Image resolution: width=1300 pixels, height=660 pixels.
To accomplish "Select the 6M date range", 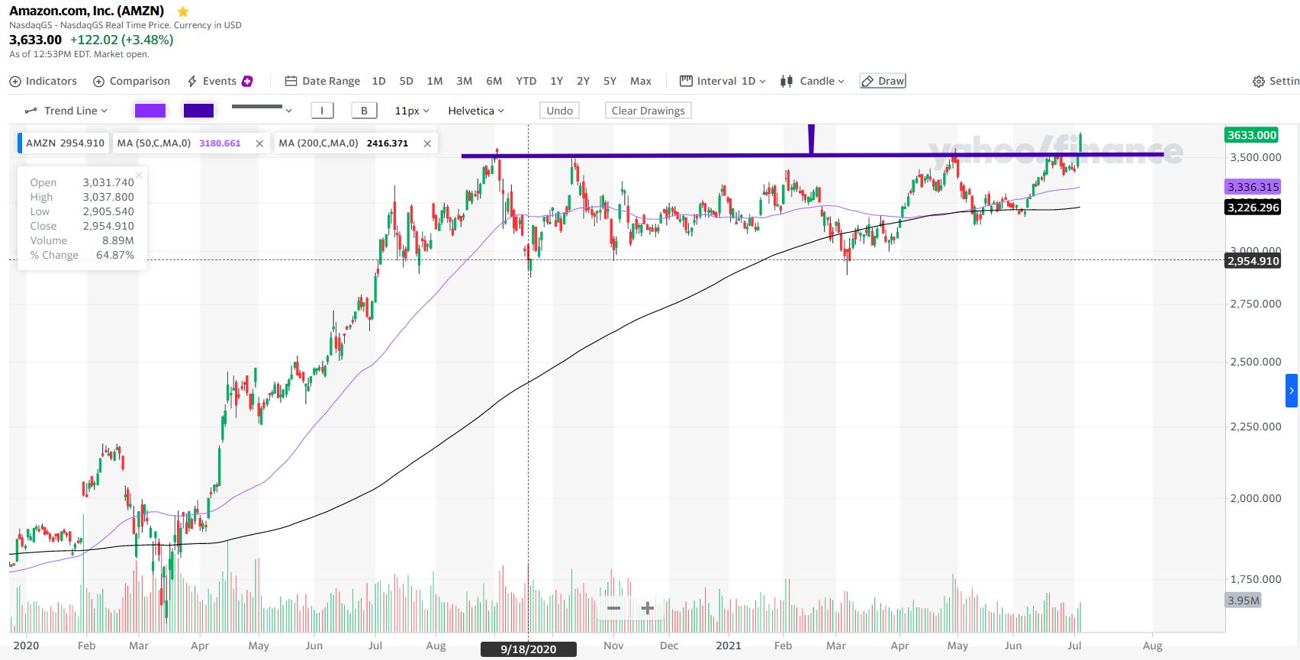I will [x=494, y=81].
